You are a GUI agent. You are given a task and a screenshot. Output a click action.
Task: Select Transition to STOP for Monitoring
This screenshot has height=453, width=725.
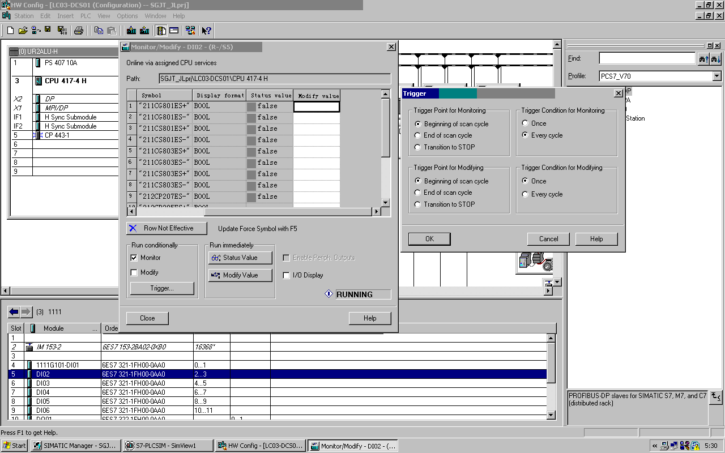pos(418,147)
